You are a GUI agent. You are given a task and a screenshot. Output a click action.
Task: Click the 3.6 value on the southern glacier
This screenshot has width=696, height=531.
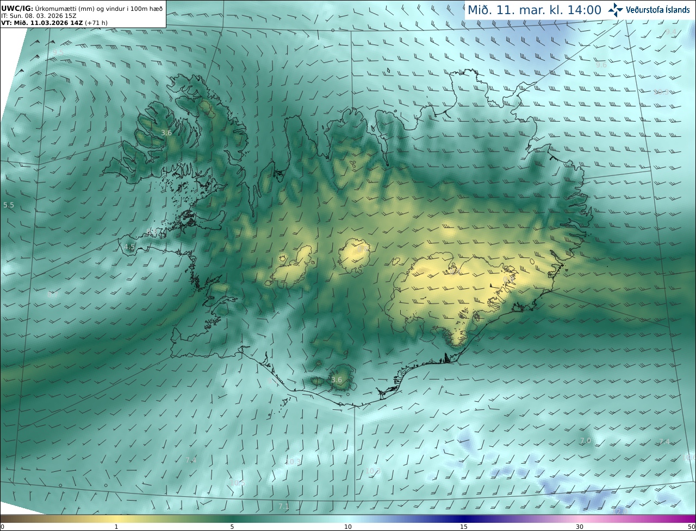tap(337, 380)
